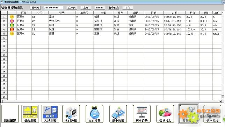225x127 pixels.
Task: Click the yellow alarm icon in row 1
Action: tap(12, 17)
